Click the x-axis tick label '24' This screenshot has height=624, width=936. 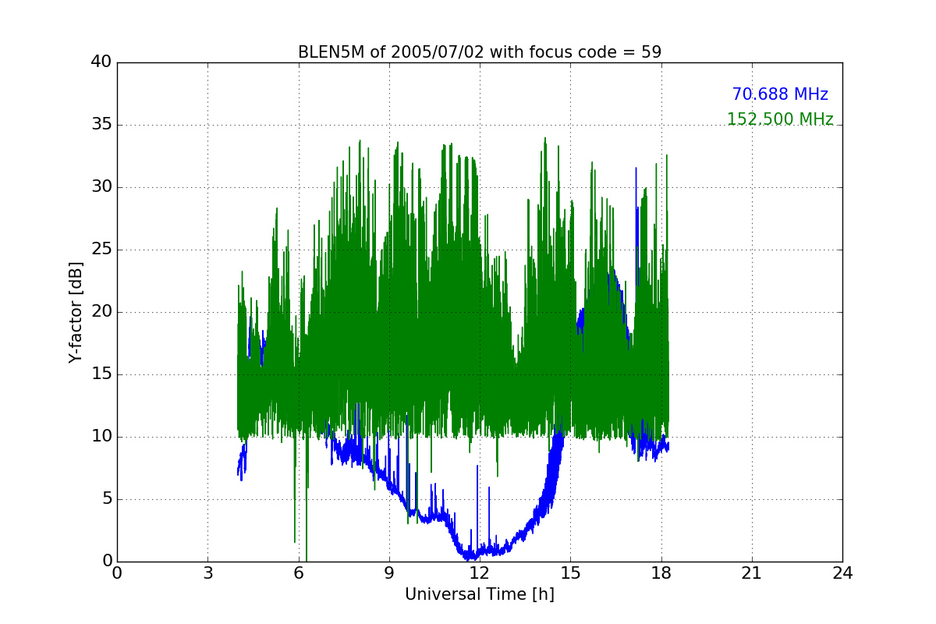coord(842,573)
